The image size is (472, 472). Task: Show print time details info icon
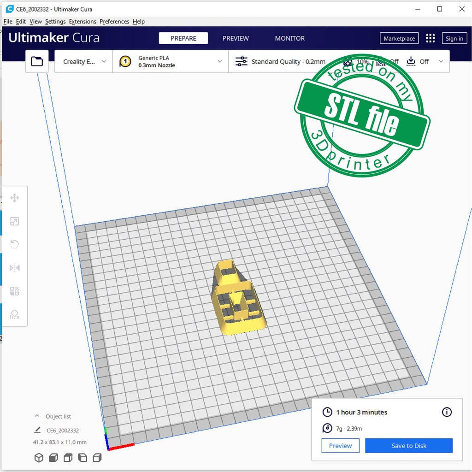point(447,412)
